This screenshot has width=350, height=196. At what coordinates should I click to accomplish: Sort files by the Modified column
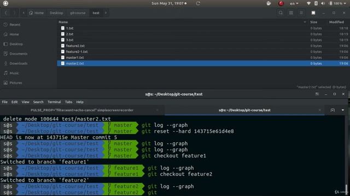click(336, 22)
